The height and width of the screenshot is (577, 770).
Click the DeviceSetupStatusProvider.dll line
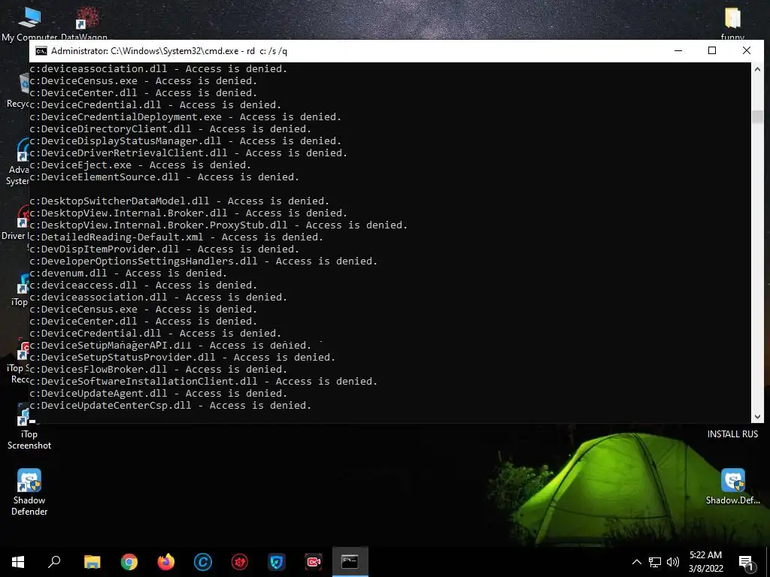182,357
